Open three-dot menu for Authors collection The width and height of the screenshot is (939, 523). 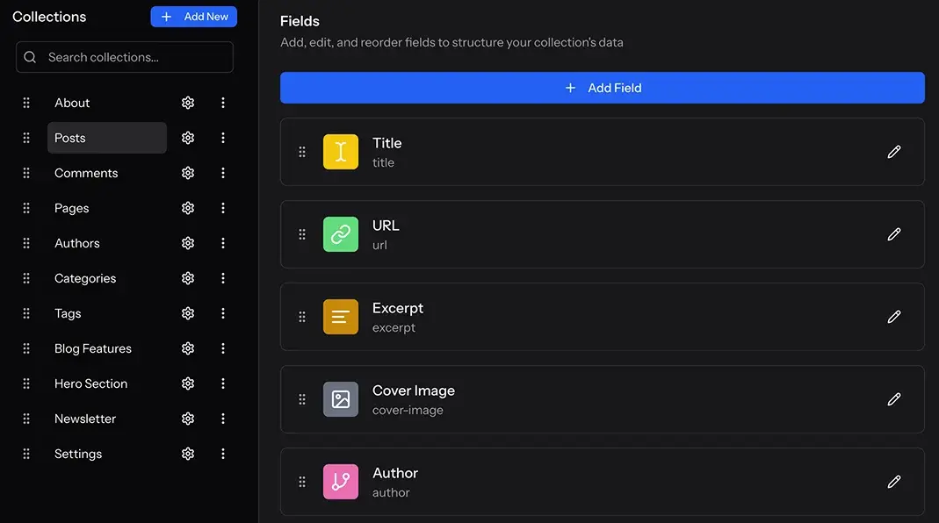(x=223, y=244)
